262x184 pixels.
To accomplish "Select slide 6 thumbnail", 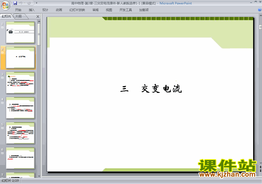I will point(20,158).
